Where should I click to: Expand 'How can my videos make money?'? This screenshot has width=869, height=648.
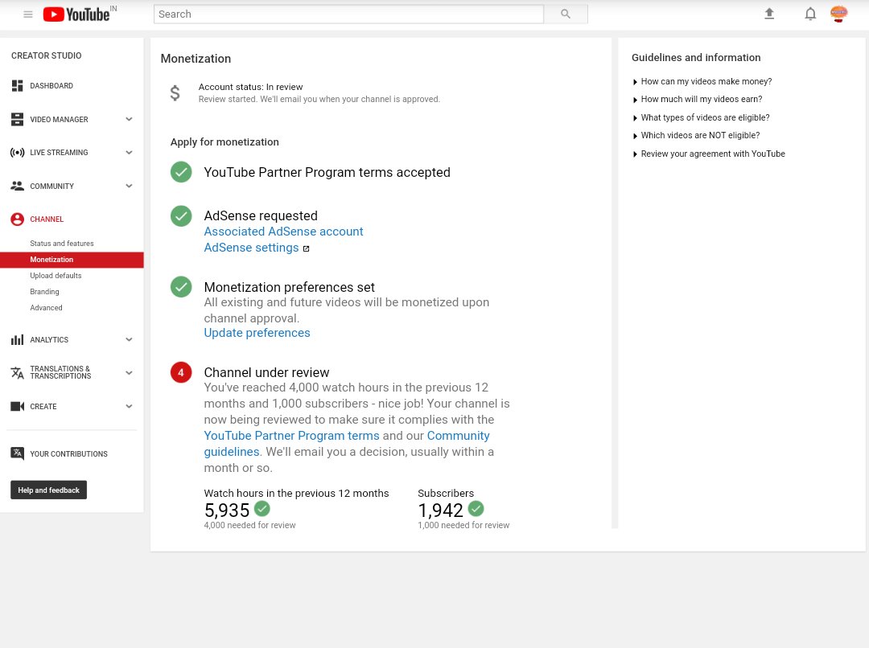pos(702,81)
